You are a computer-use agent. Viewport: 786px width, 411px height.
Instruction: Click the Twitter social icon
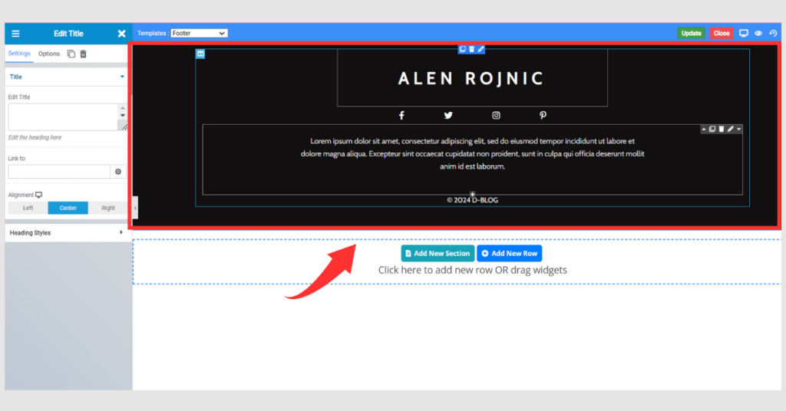click(448, 116)
